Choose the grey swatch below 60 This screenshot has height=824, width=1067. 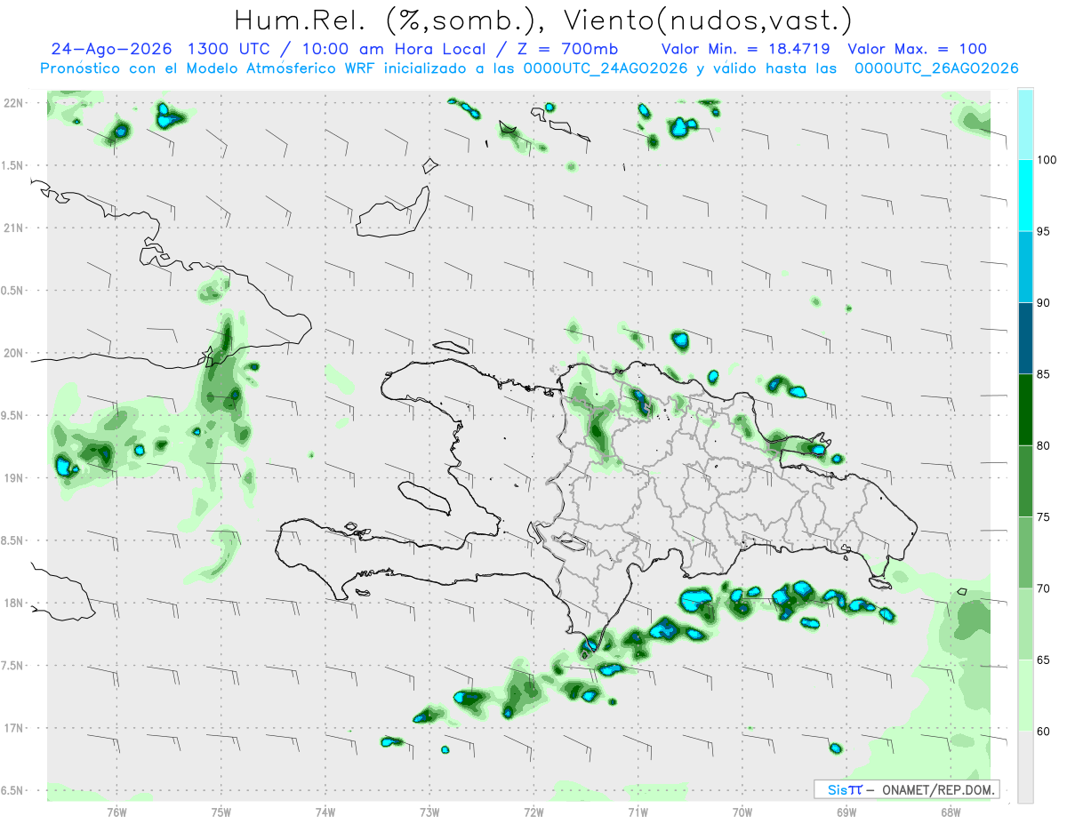pyautogui.click(x=1025, y=767)
